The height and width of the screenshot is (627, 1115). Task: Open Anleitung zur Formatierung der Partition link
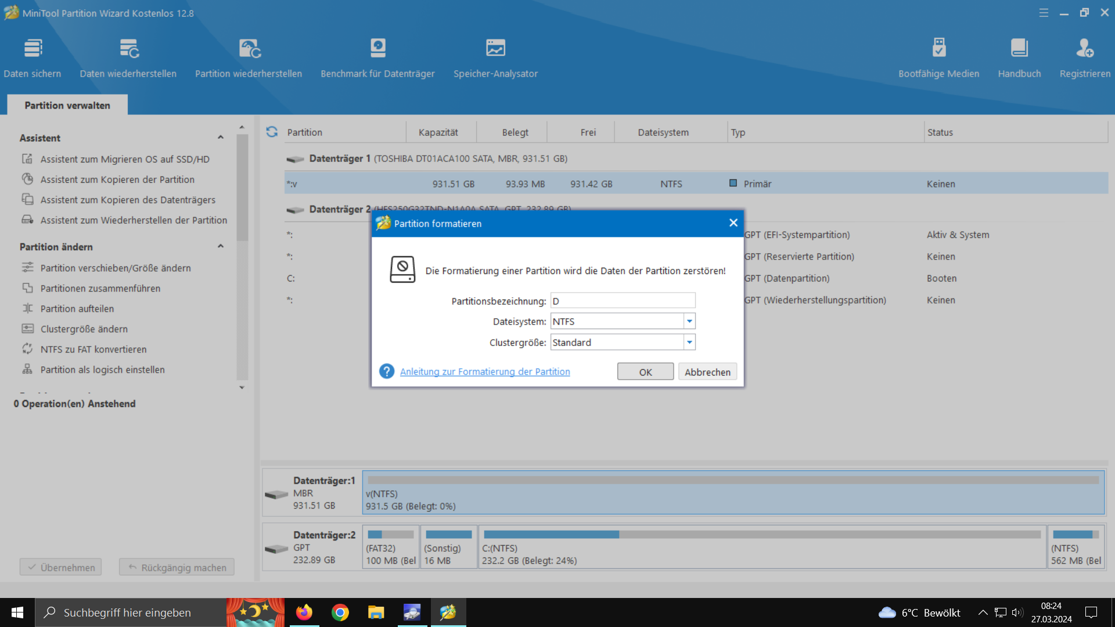484,372
